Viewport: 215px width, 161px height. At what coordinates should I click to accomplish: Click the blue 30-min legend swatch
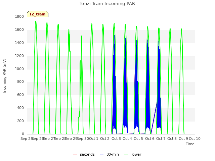pos(101,155)
